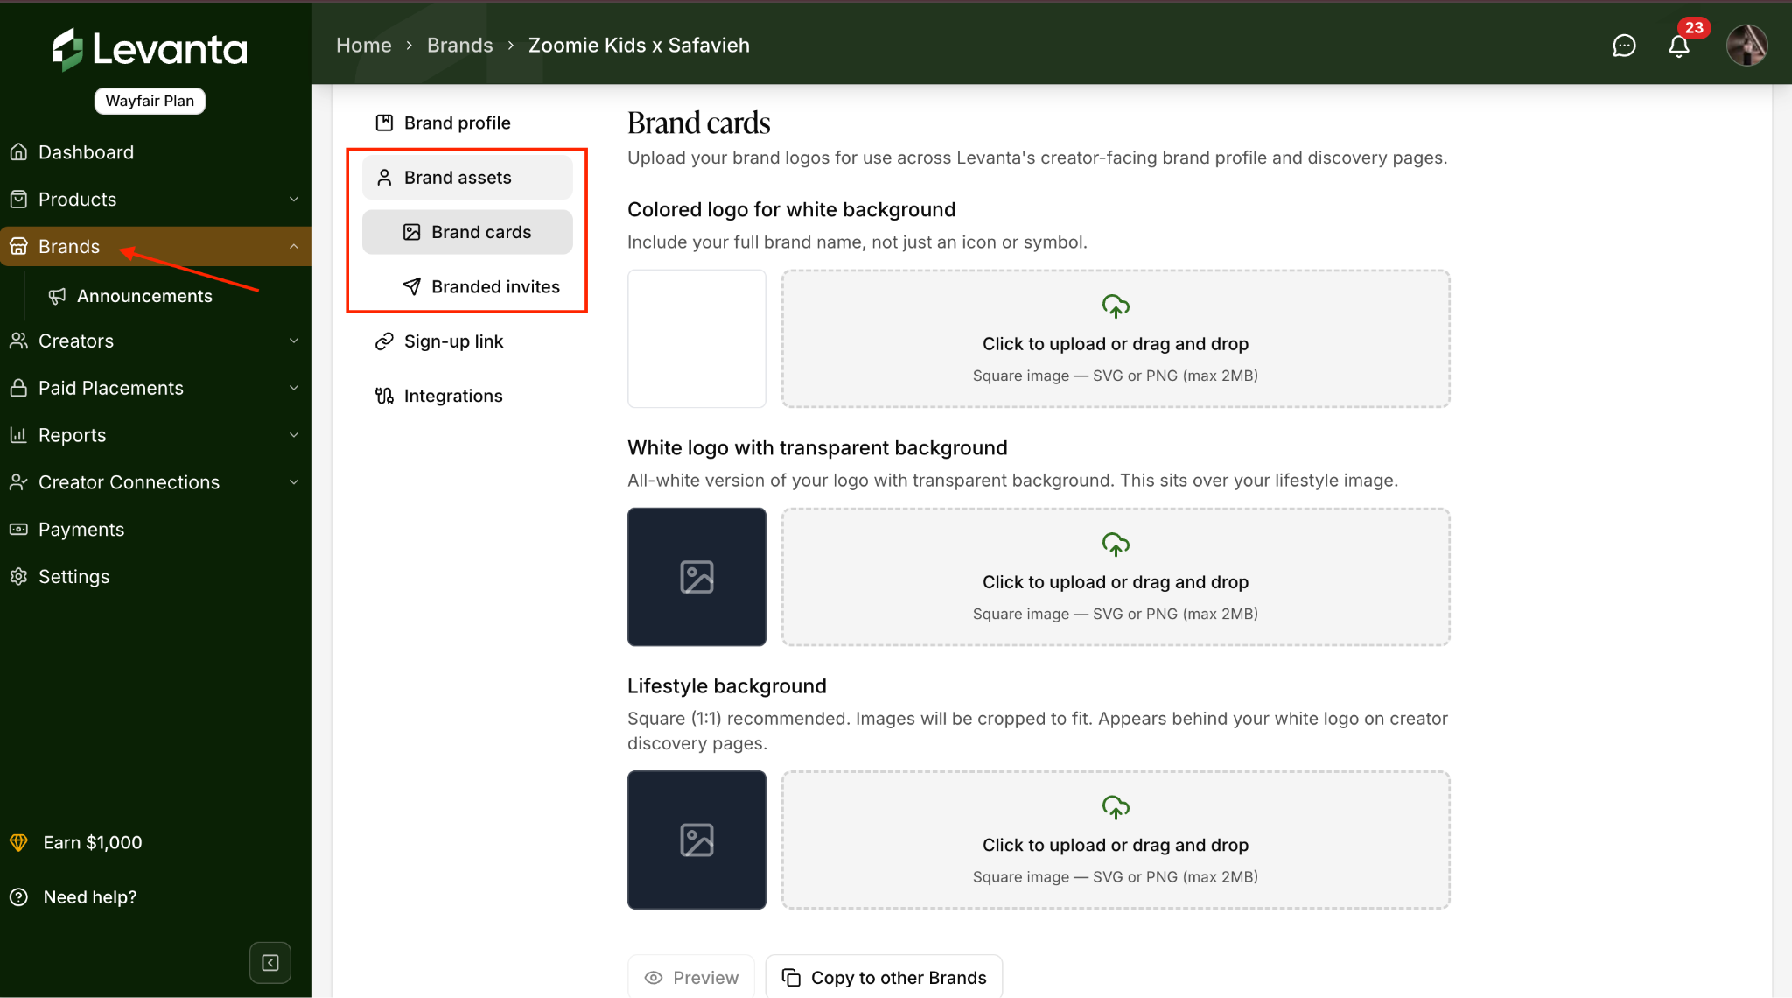Click upload cloud icon for lifestyle background
This screenshot has height=998, width=1792.
1116,807
